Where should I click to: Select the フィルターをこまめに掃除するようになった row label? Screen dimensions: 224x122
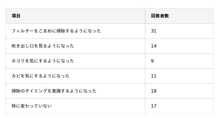pos(56,31)
